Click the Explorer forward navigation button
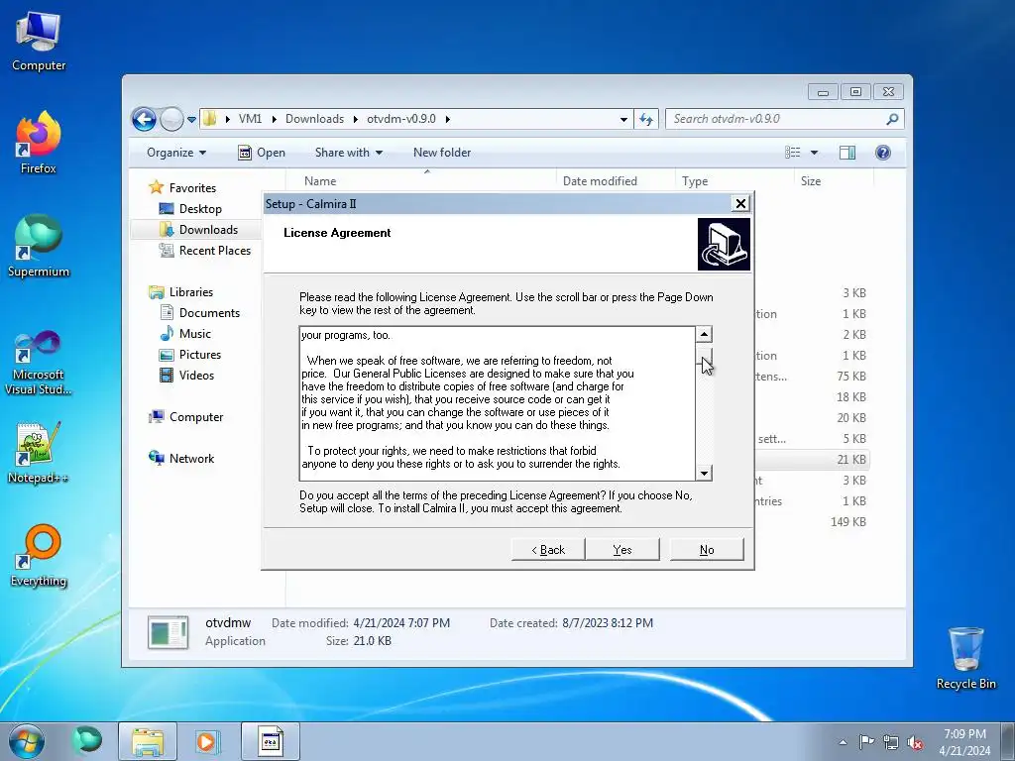This screenshot has height=761, width=1015. pos(171,119)
